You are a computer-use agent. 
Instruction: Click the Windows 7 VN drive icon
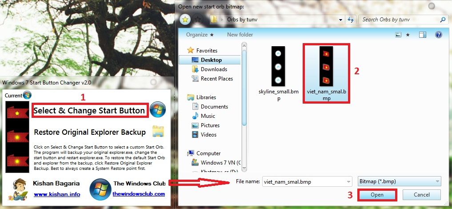(195, 162)
